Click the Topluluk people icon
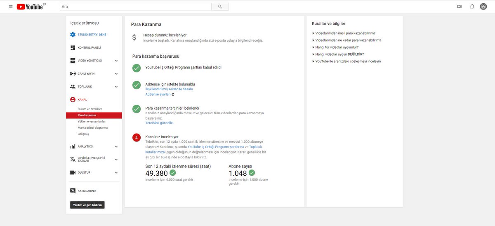The width and height of the screenshot is (495, 226). pos(73,87)
